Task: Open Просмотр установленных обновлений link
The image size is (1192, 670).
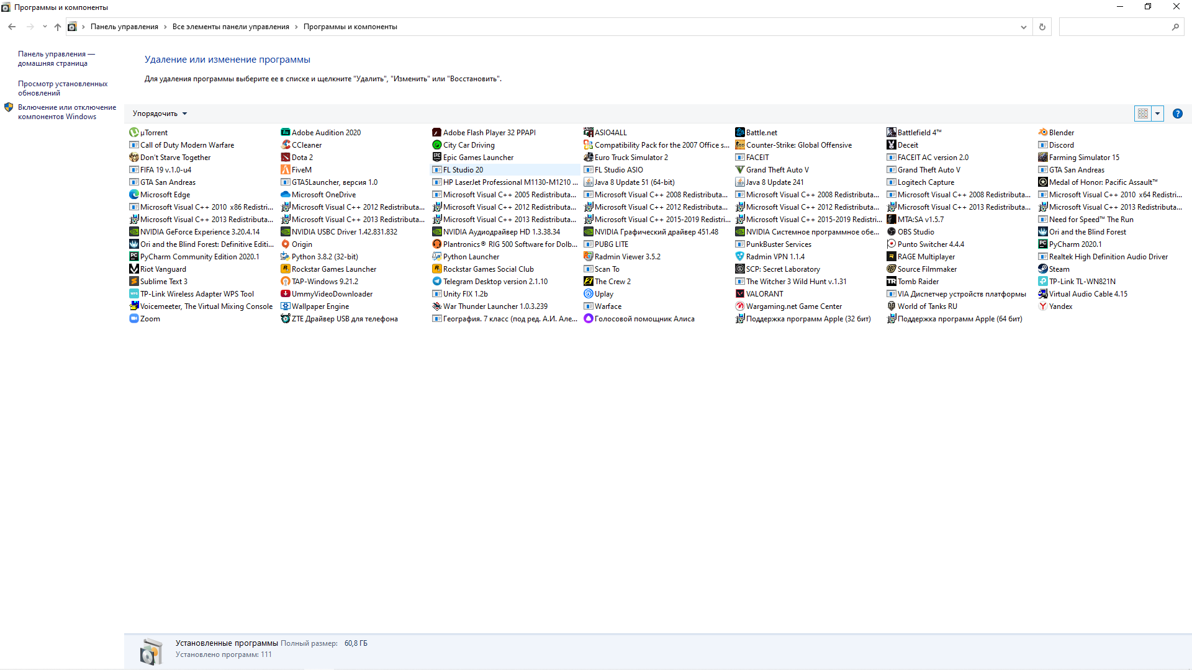Action: [x=62, y=88]
